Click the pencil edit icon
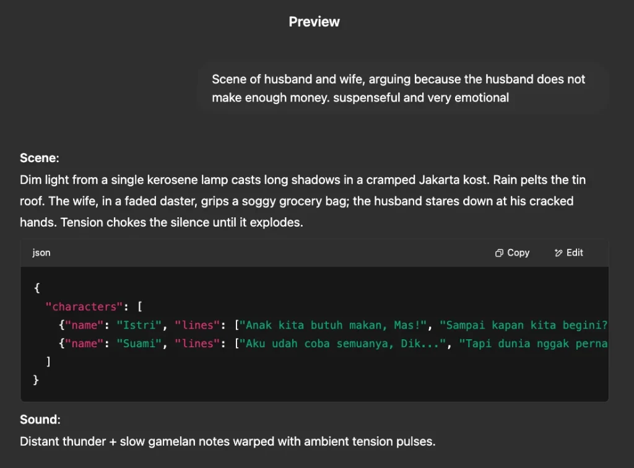This screenshot has width=634, height=468. (x=558, y=253)
